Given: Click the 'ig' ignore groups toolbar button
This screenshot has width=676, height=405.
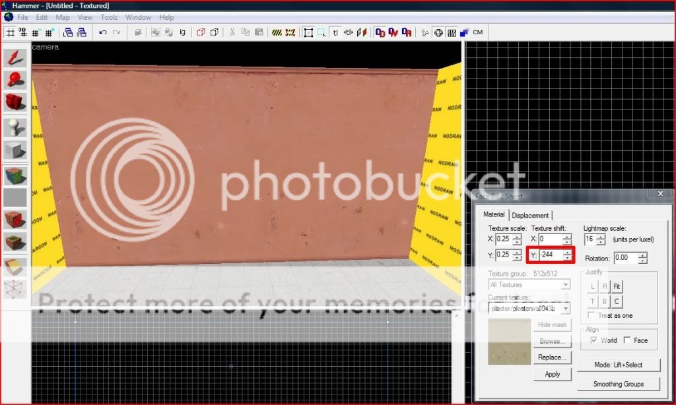Looking at the screenshot, I should pyautogui.click(x=182, y=32).
